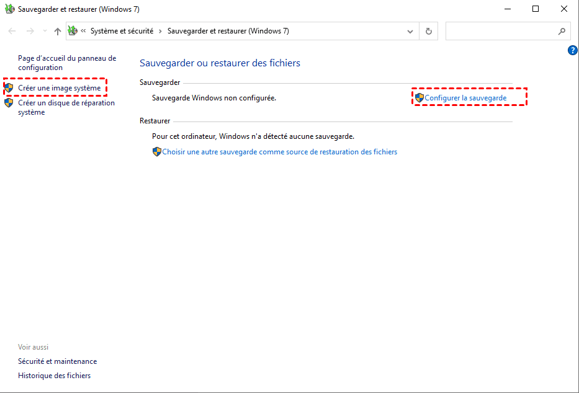
Task: Minimize the Sauvegarder et restaurer window
Action: [508, 9]
